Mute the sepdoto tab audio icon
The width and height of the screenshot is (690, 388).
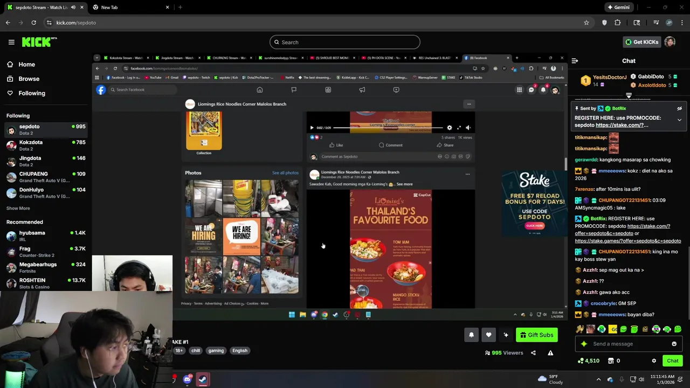[73, 8]
